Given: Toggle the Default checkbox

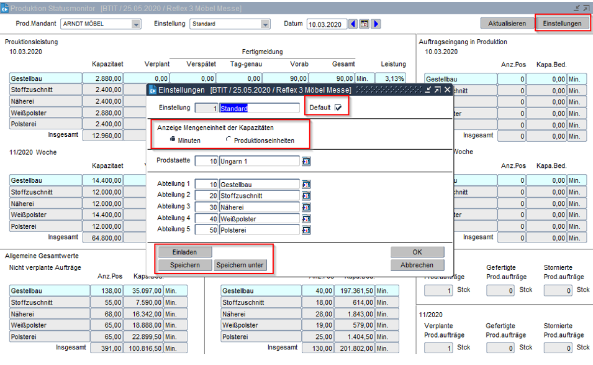Looking at the screenshot, I should tap(338, 108).
